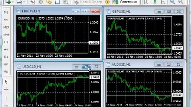Zoom in with plus magnifier icon
191x107 pixels.
coord(172,2)
